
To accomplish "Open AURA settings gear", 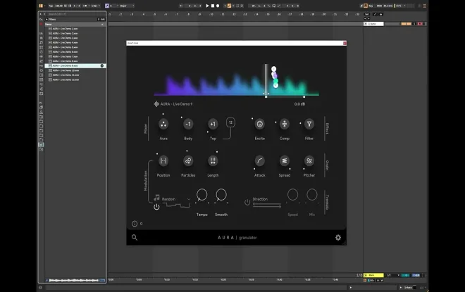I will click(x=338, y=238).
